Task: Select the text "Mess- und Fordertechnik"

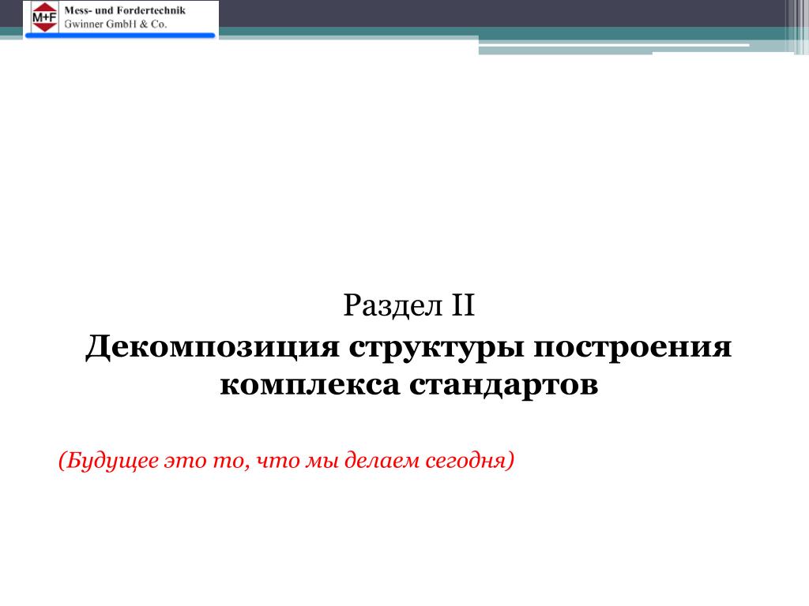Action: click(125, 10)
